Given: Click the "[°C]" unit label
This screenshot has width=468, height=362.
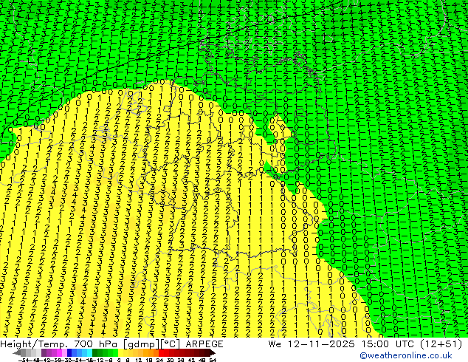Looking at the screenshot, I should click(x=171, y=344).
